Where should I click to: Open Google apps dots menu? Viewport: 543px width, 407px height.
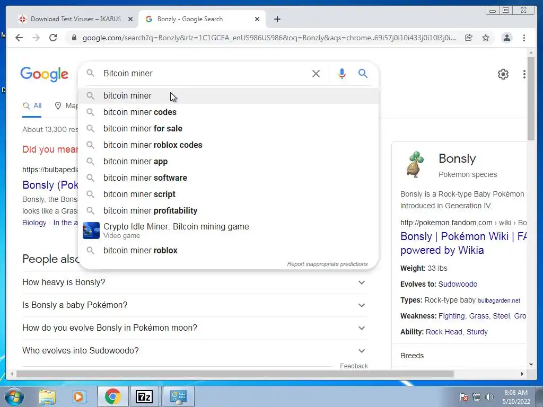tap(524, 74)
